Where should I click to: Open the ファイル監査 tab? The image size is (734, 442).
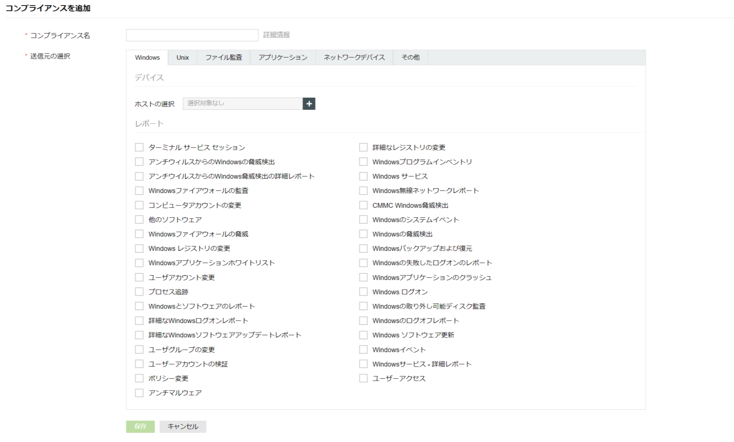click(223, 57)
